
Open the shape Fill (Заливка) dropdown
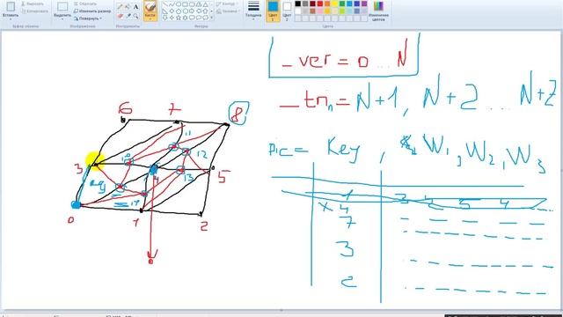point(227,11)
